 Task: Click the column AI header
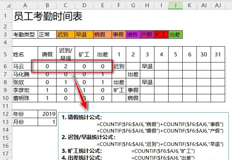coord(204,5)
